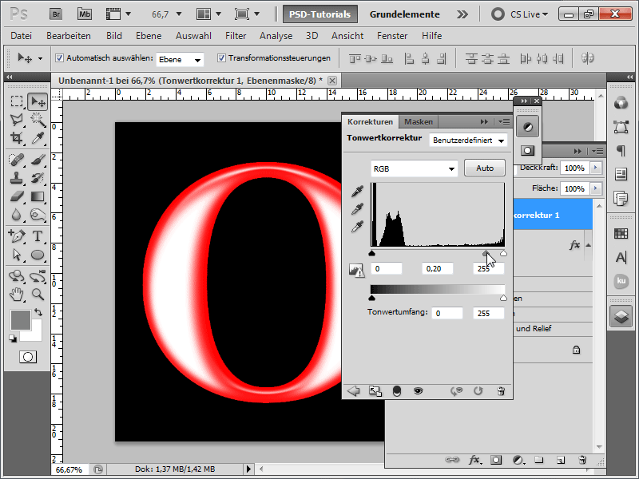Click the white input level slider
This screenshot has width=639, height=479.
click(504, 253)
